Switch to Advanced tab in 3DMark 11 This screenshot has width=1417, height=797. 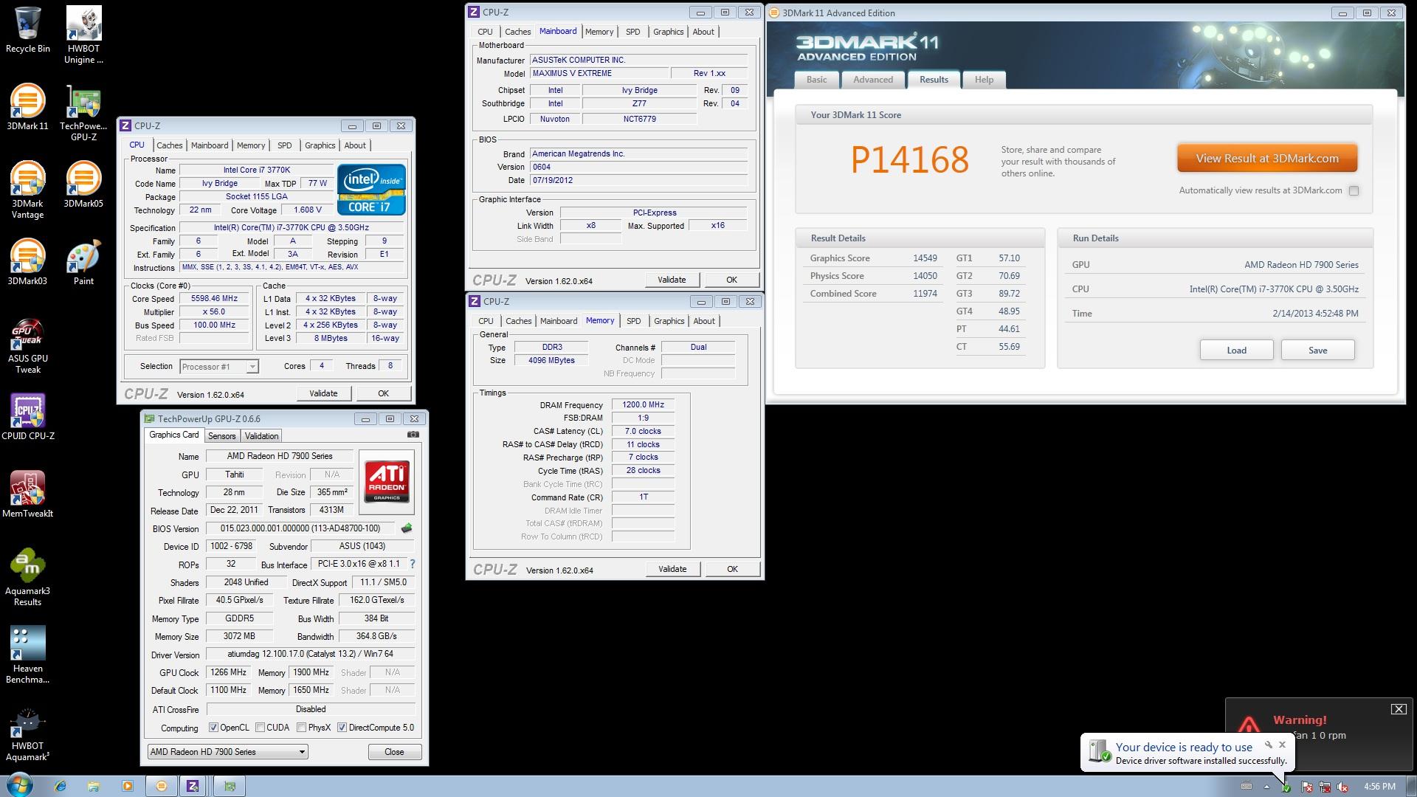873,80
